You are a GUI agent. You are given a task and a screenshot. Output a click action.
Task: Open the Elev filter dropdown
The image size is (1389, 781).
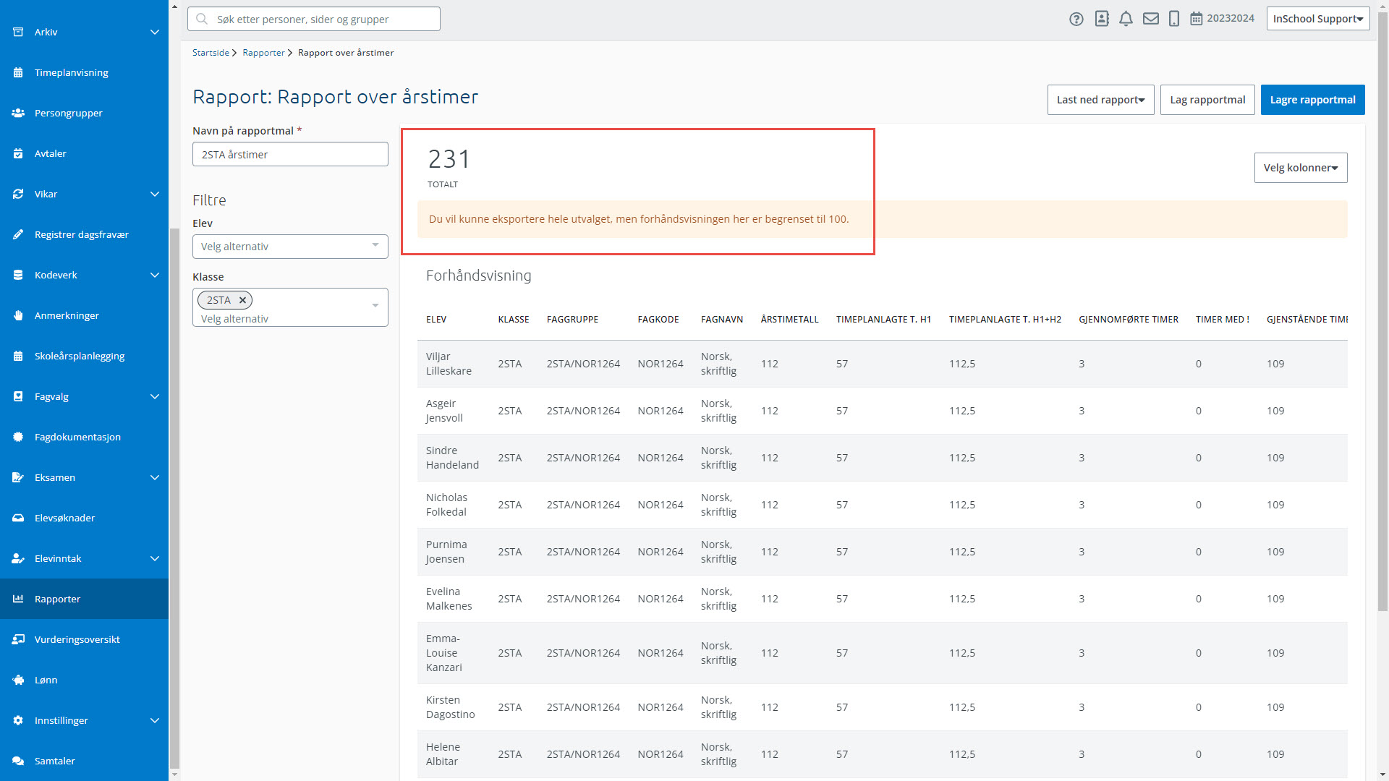click(290, 247)
